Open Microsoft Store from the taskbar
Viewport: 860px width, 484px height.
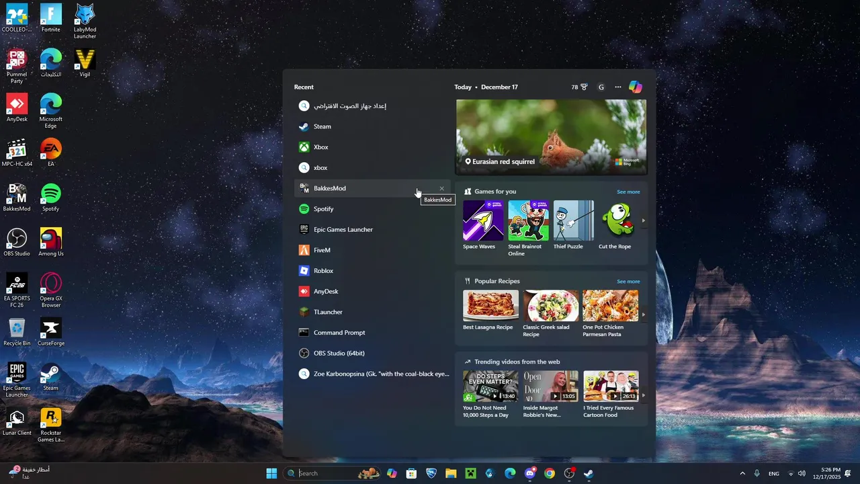coord(411,473)
